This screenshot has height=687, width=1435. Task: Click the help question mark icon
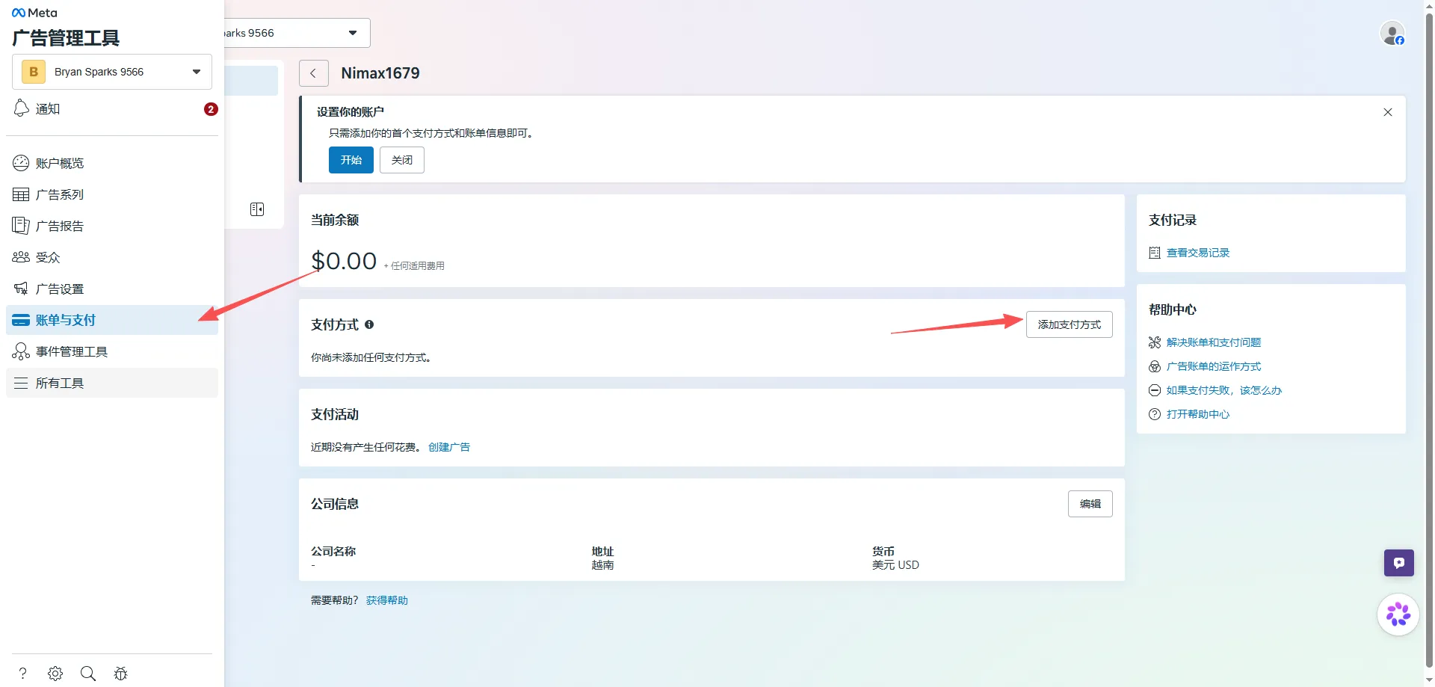[23, 674]
